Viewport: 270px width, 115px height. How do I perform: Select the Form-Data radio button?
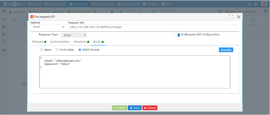coord(57,50)
